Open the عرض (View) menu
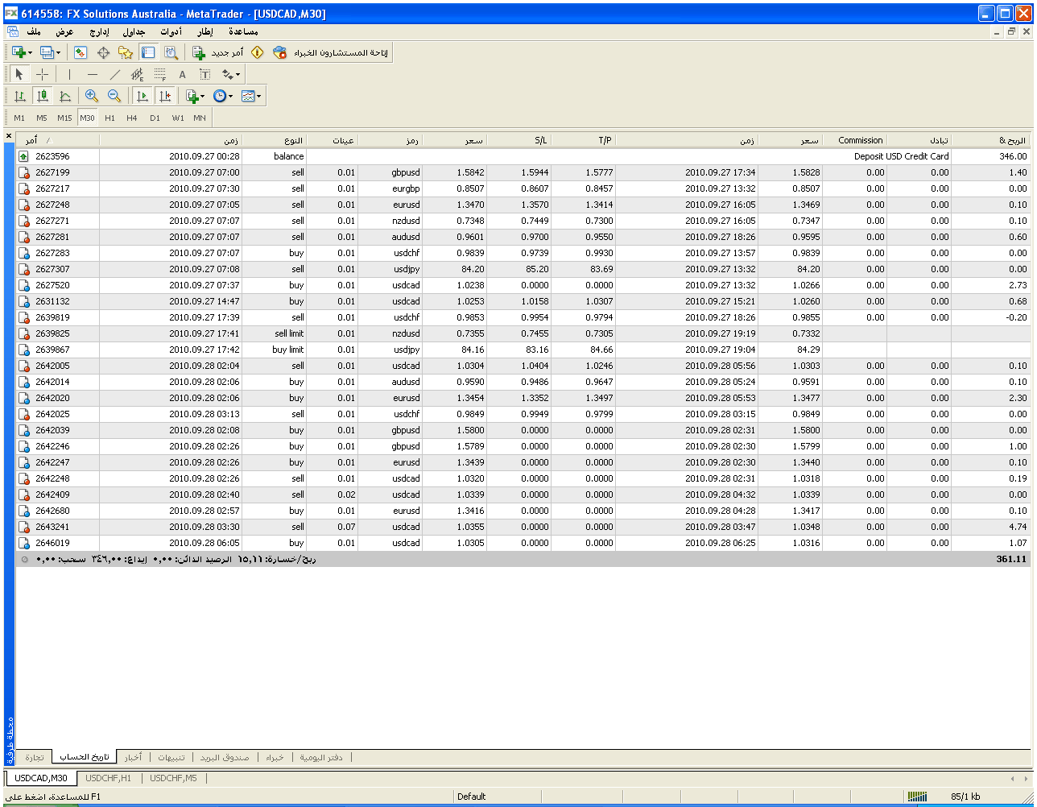Viewport: 1037px width, 807px height. 64,31
